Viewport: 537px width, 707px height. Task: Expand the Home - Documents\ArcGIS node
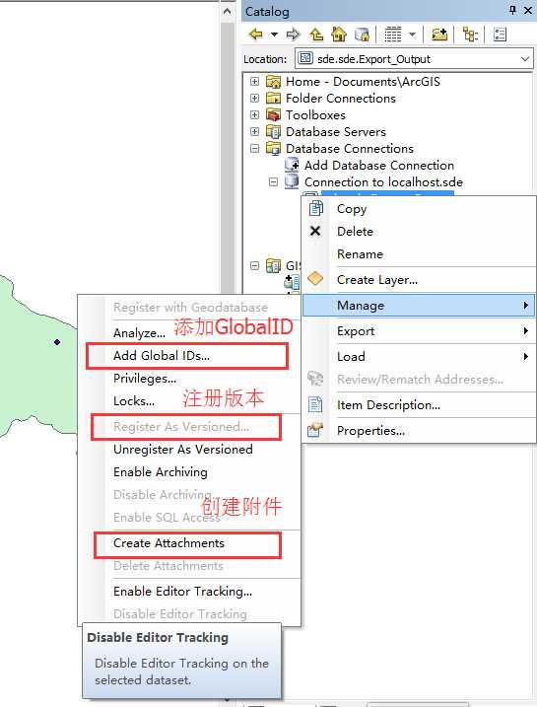click(x=254, y=82)
